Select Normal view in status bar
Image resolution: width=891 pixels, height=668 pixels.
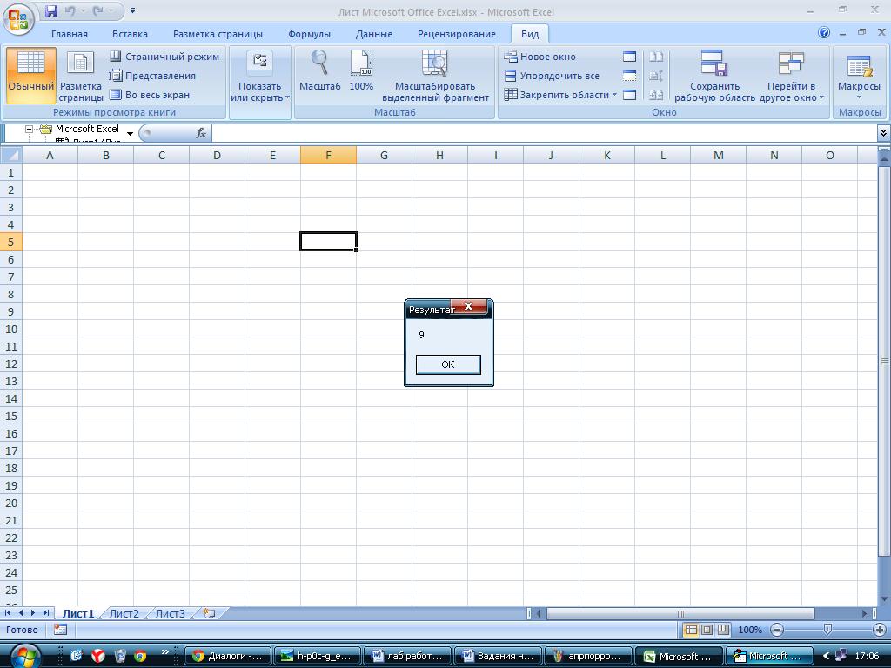point(691,630)
